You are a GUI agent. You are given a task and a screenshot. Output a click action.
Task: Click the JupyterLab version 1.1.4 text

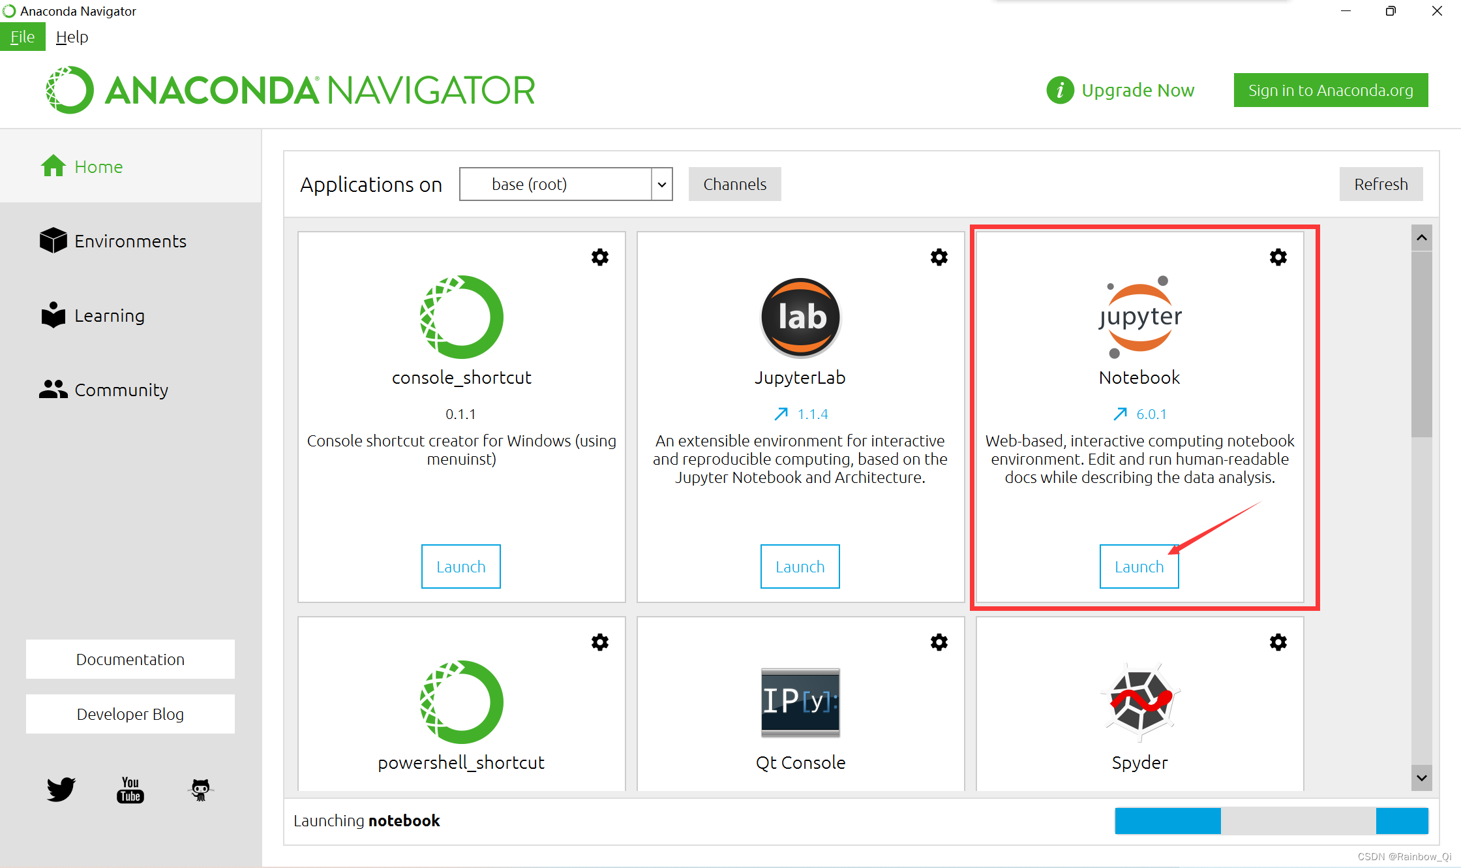coord(813,414)
